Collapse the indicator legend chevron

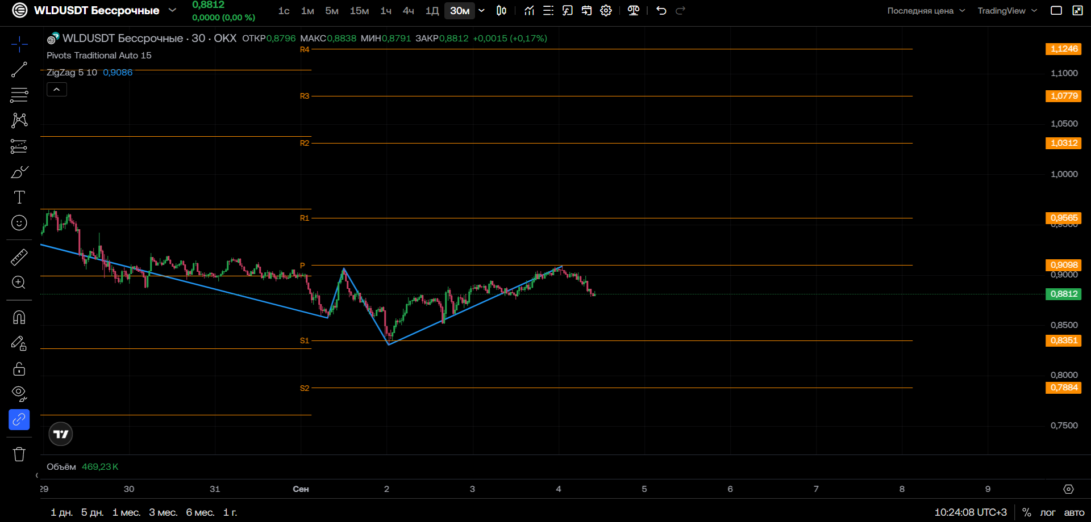point(56,90)
